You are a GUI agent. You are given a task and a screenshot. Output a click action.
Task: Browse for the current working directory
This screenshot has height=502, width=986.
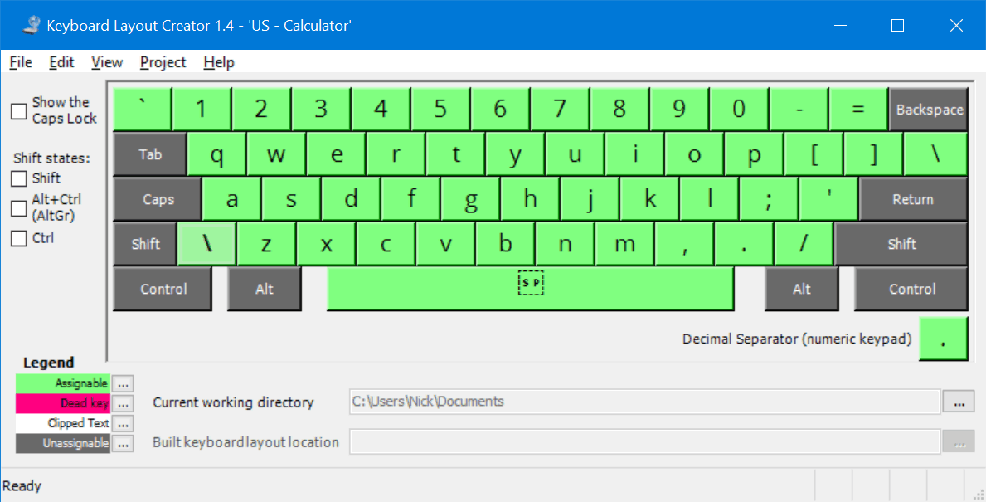tap(959, 402)
